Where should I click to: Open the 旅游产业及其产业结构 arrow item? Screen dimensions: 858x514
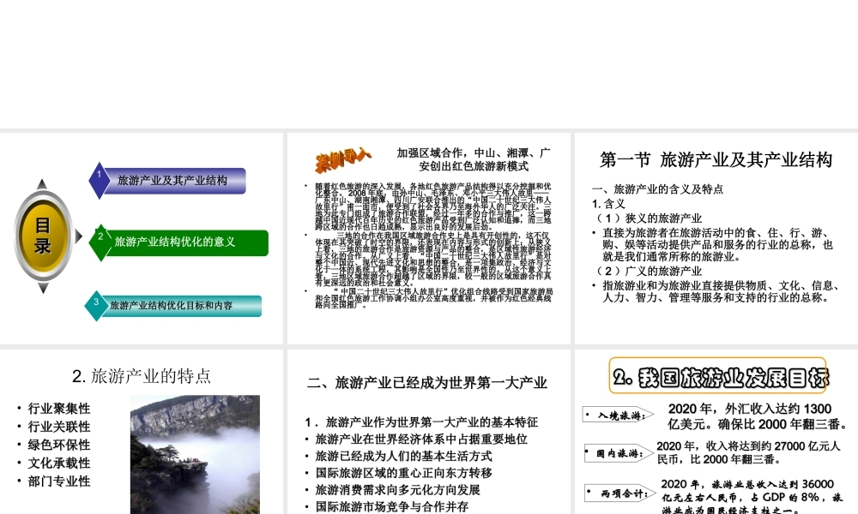(x=174, y=181)
